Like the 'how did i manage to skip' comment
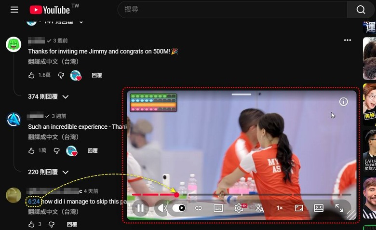This screenshot has width=376, height=230. (31, 224)
